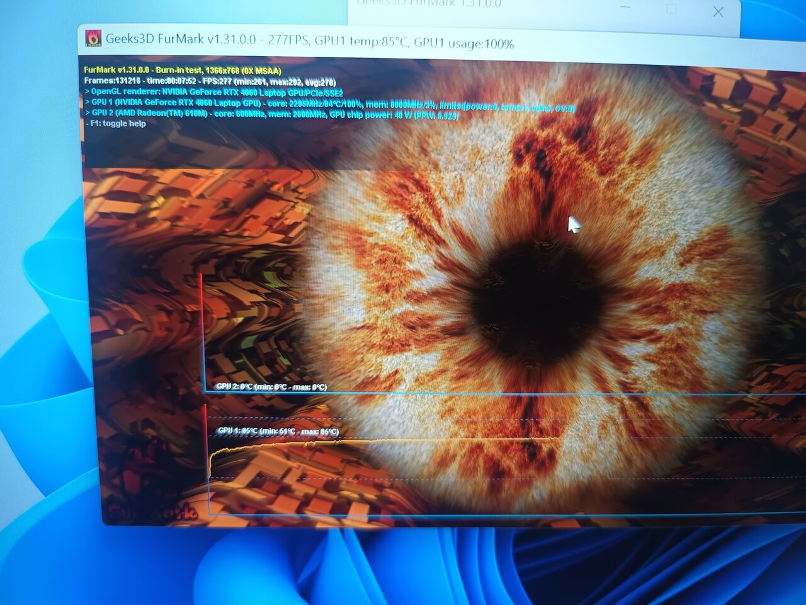Click the "GPU 2: 0°C" graph label

coord(271,386)
